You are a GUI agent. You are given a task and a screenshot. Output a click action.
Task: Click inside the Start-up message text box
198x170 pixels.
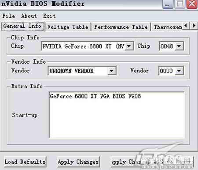click(117, 115)
